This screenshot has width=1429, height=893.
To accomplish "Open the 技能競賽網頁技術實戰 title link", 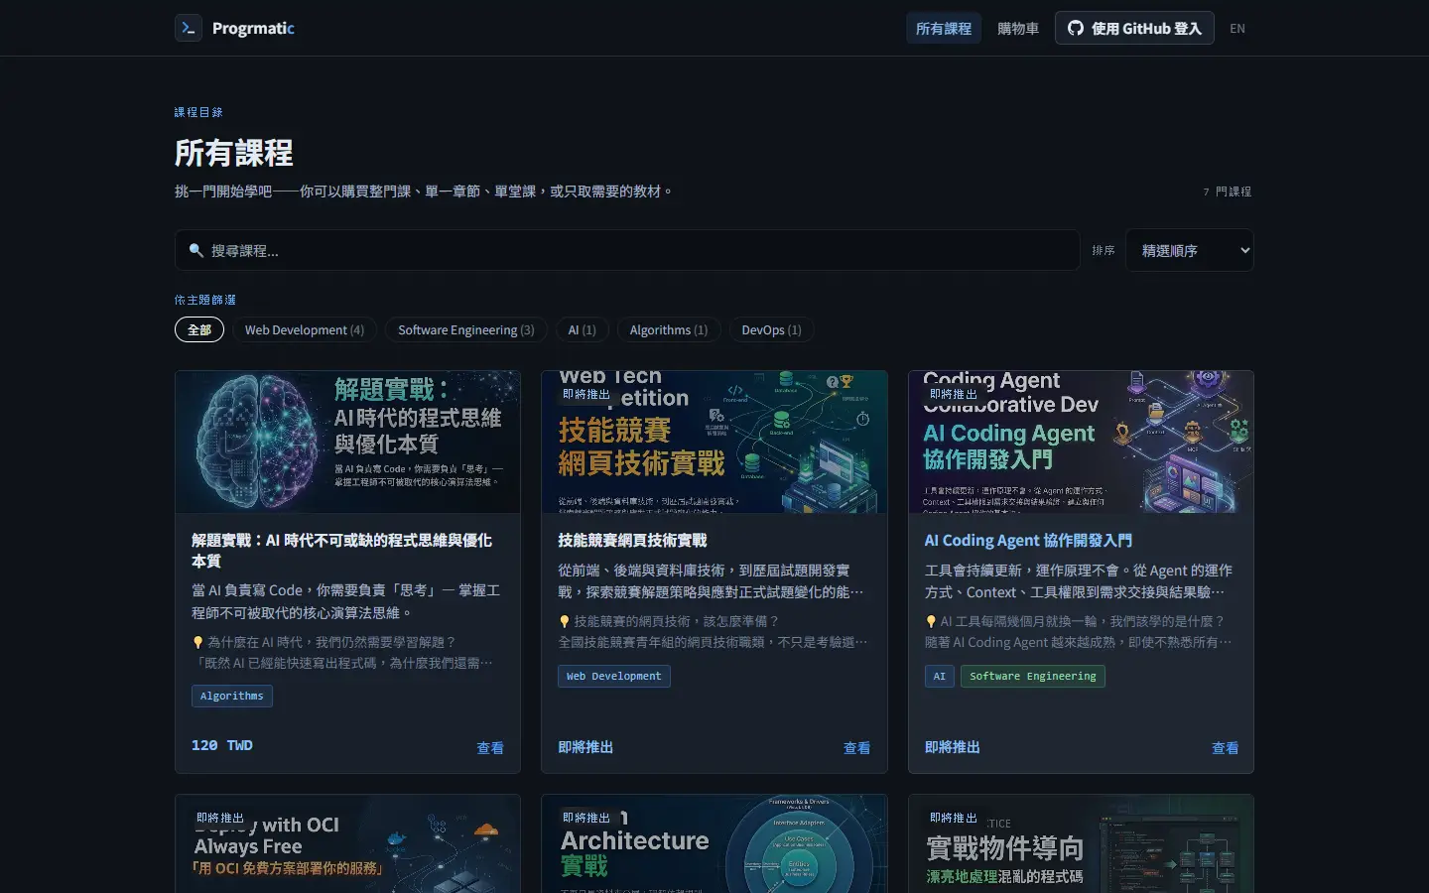I will point(632,540).
